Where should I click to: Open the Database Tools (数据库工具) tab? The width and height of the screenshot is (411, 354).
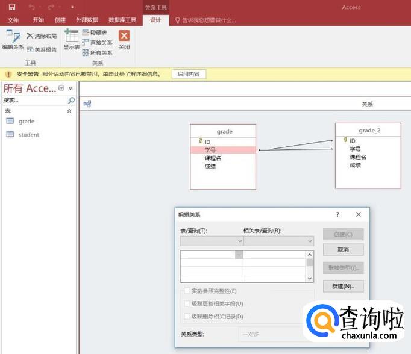coord(122,20)
